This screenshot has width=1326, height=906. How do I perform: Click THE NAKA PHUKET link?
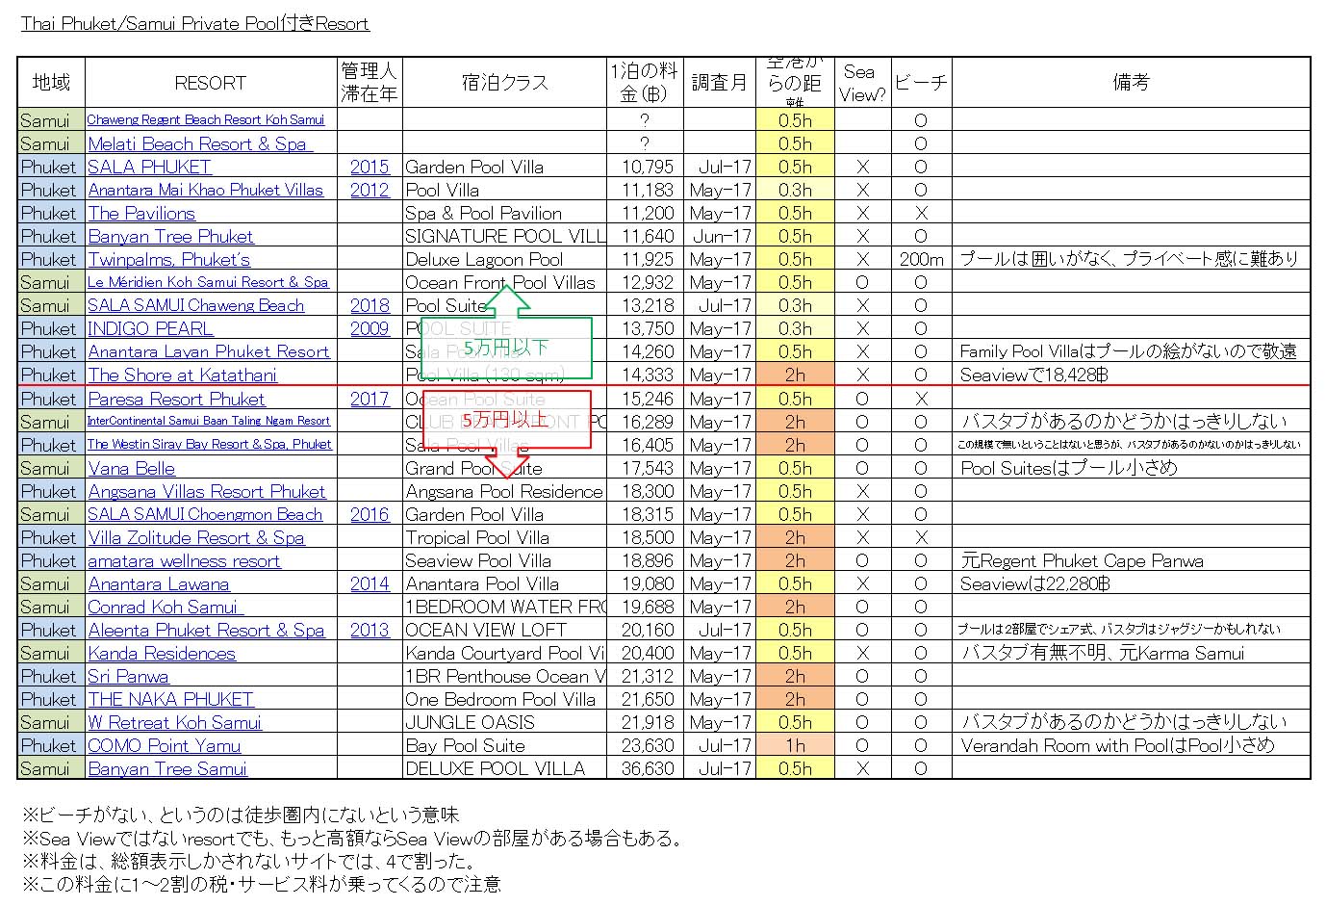(171, 699)
